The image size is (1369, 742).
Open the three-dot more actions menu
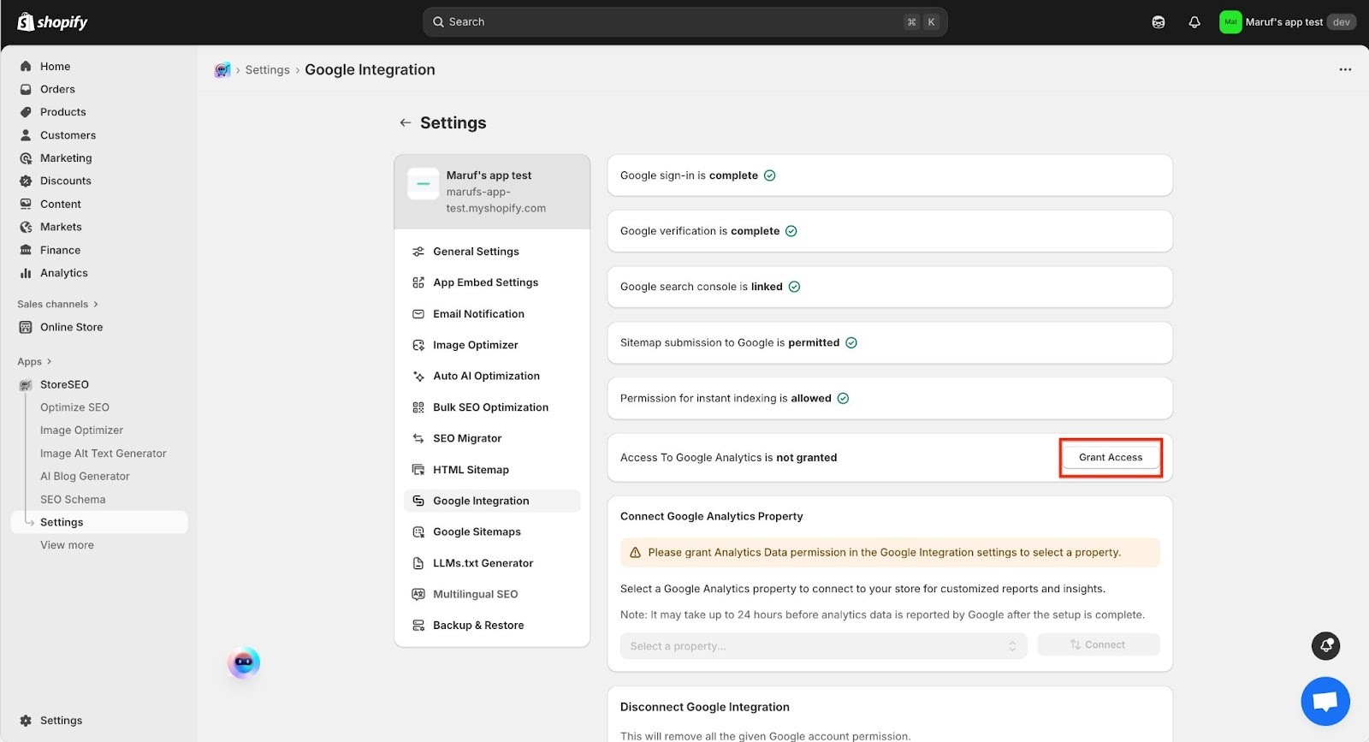click(x=1345, y=69)
